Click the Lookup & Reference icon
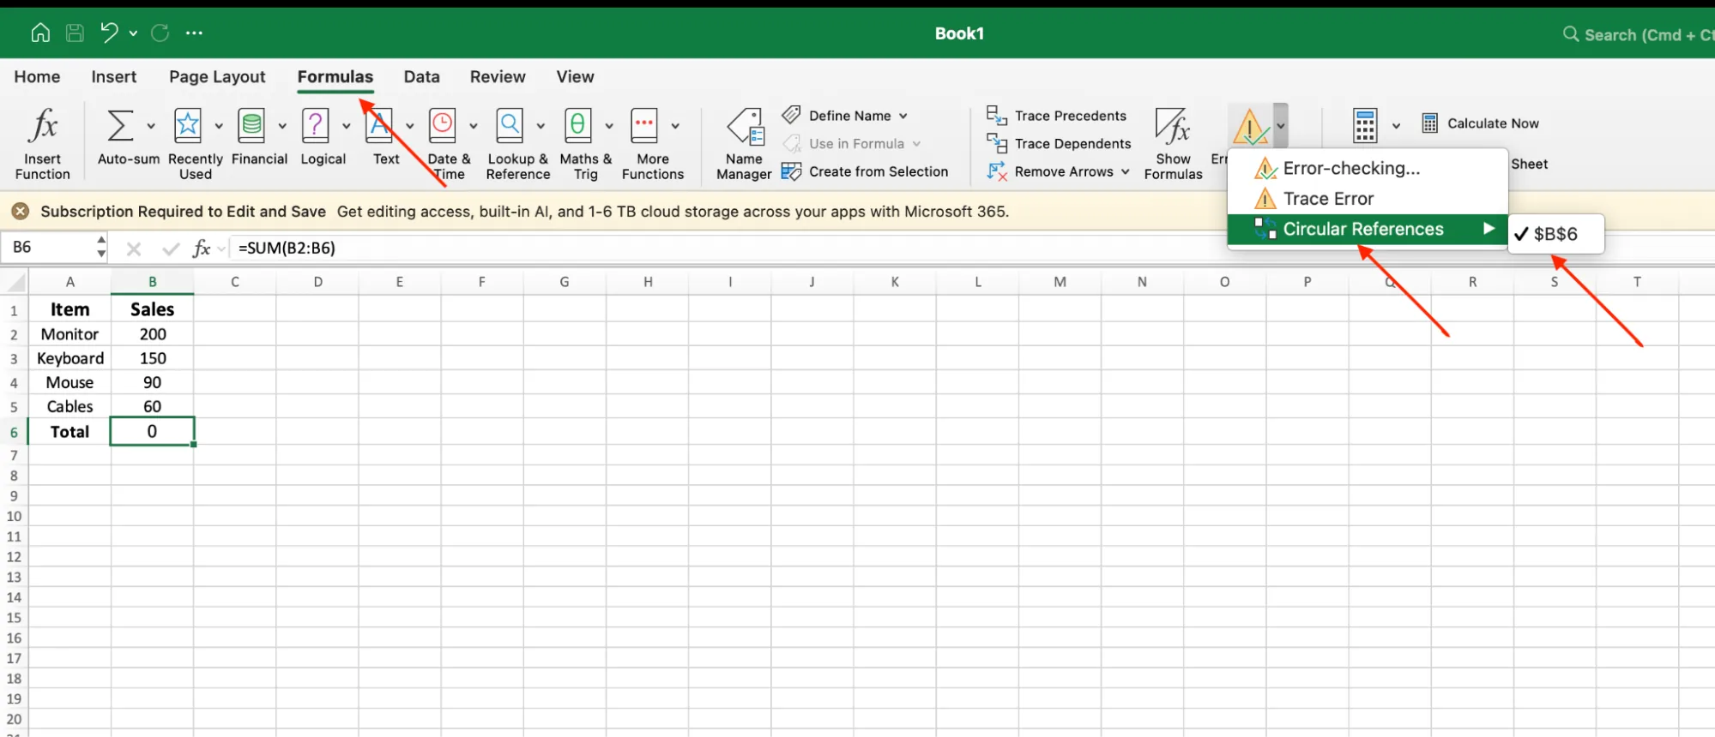Screen dimensions: 1715x737 pos(510,126)
